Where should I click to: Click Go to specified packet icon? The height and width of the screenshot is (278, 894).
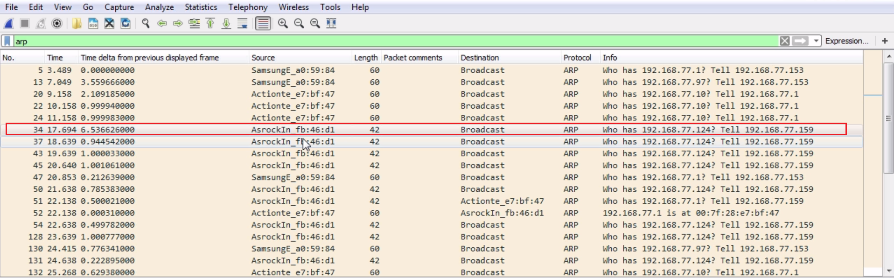point(194,23)
